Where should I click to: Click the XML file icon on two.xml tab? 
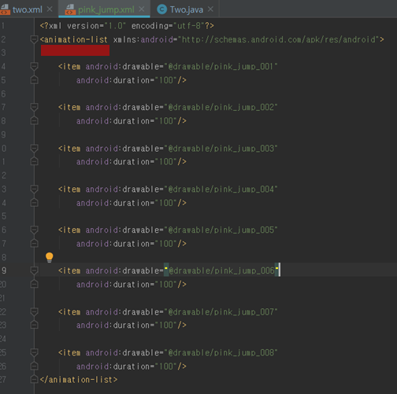[5, 9]
